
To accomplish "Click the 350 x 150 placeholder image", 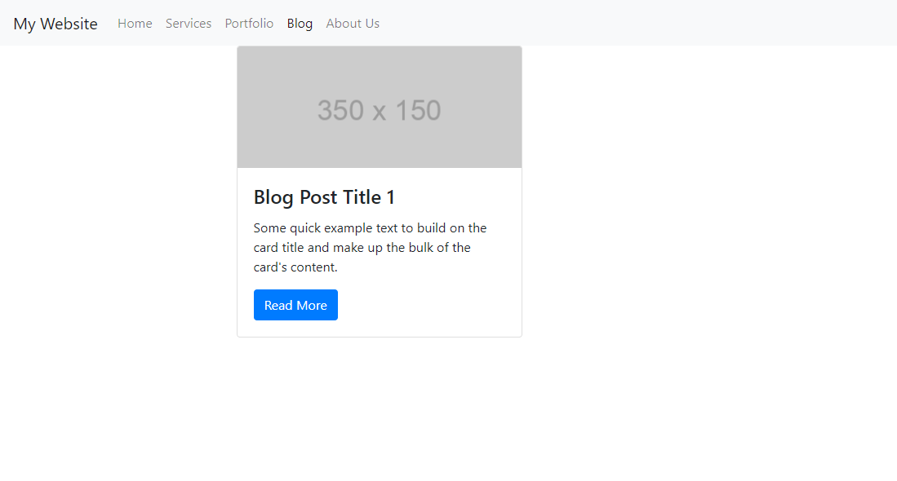I will click(x=379, y=108).
